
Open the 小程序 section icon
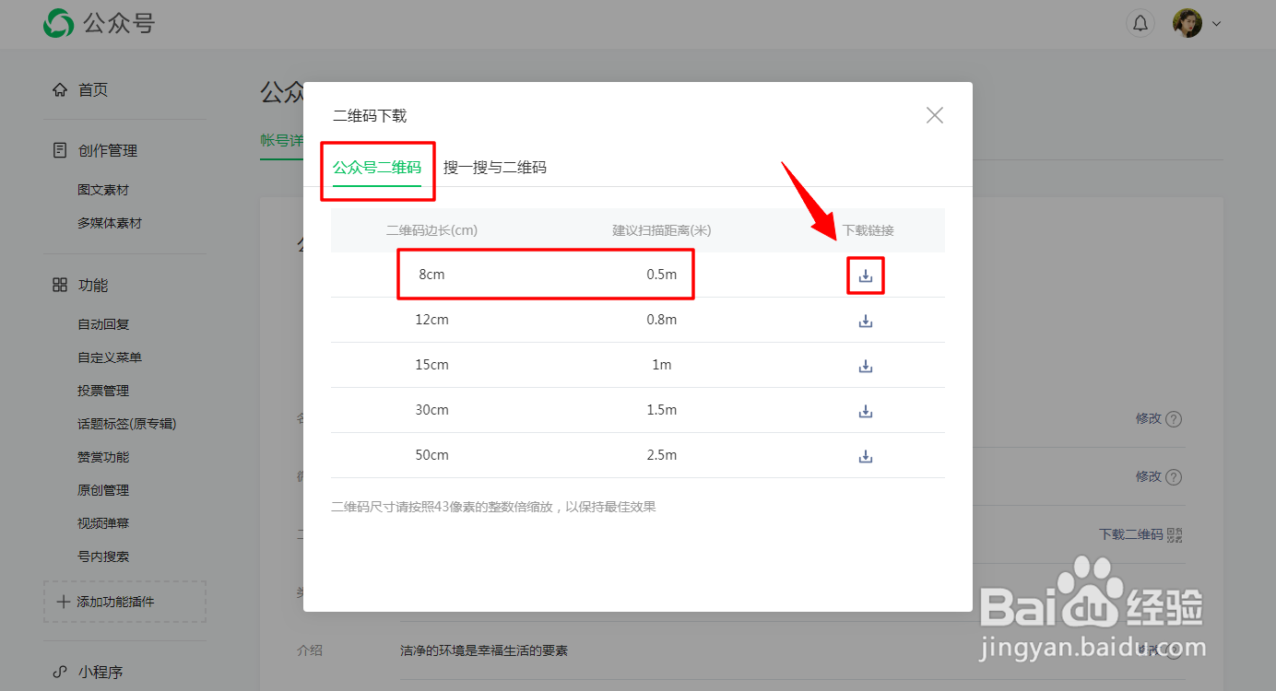[58, 672]
